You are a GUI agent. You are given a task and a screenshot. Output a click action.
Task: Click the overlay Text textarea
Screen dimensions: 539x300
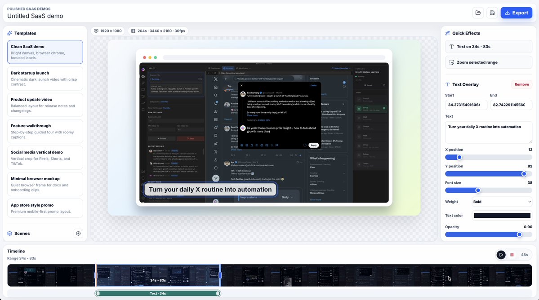(489, 132)
